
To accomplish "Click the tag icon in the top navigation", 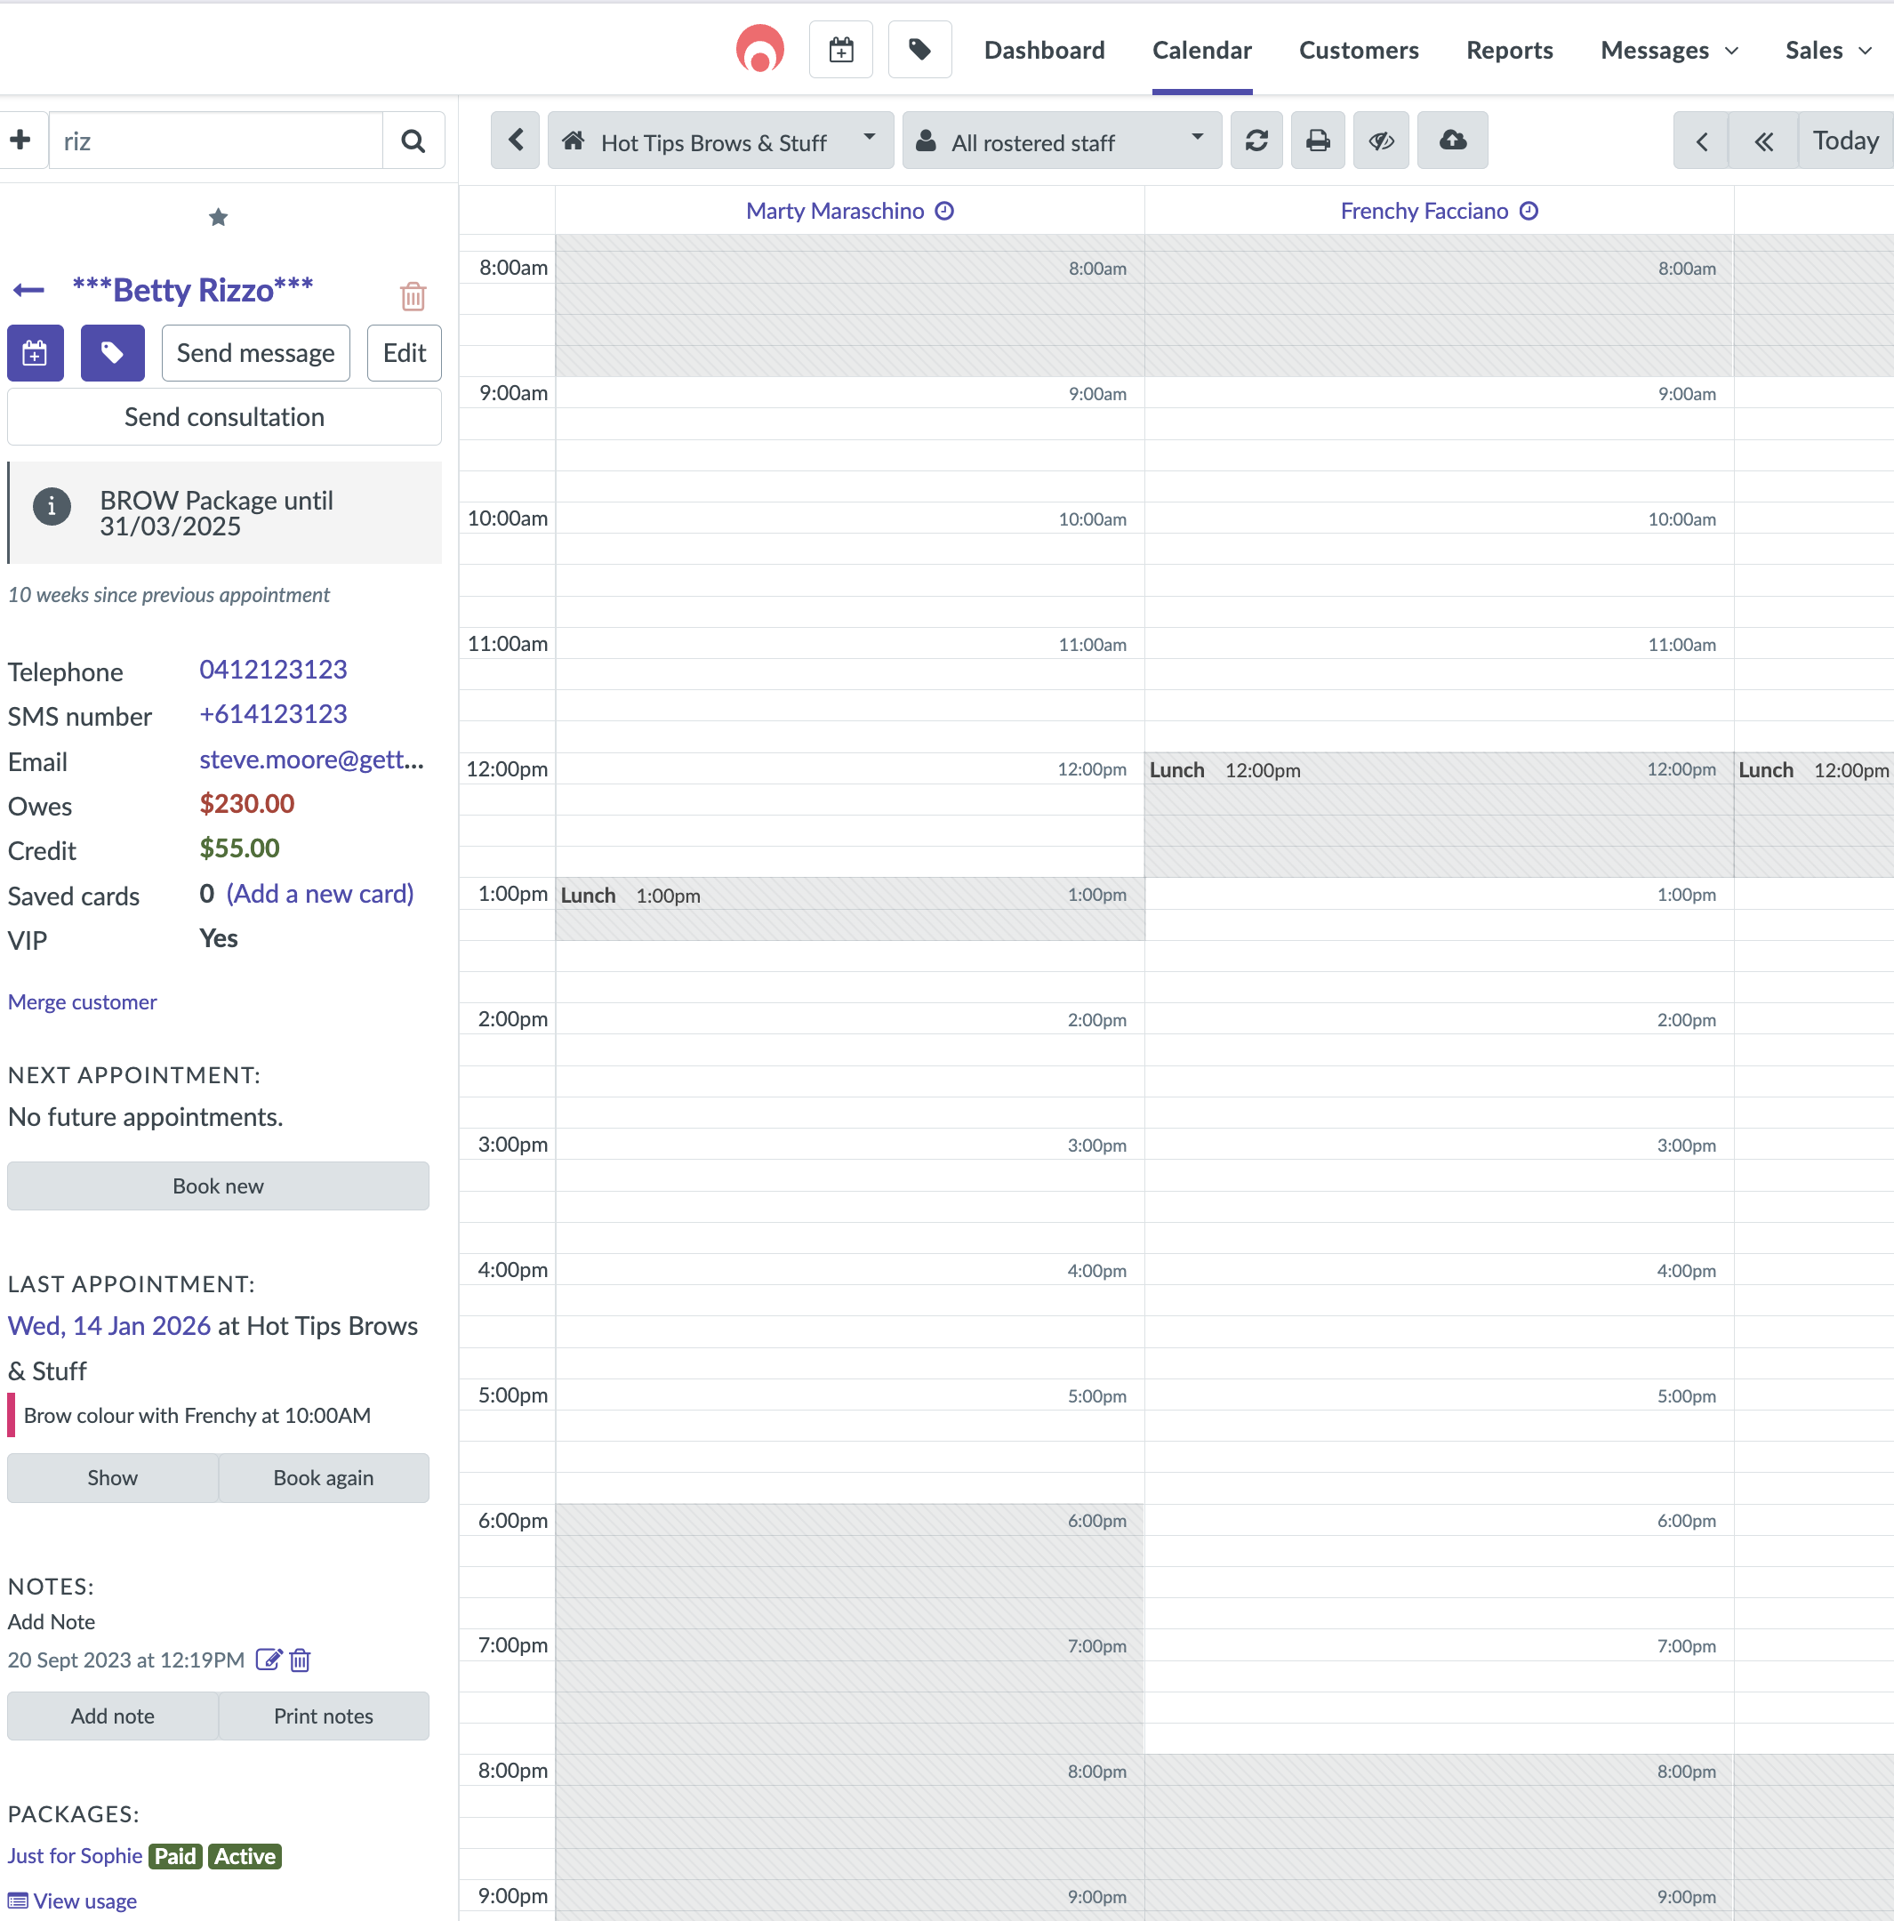I will click(919, 49).
